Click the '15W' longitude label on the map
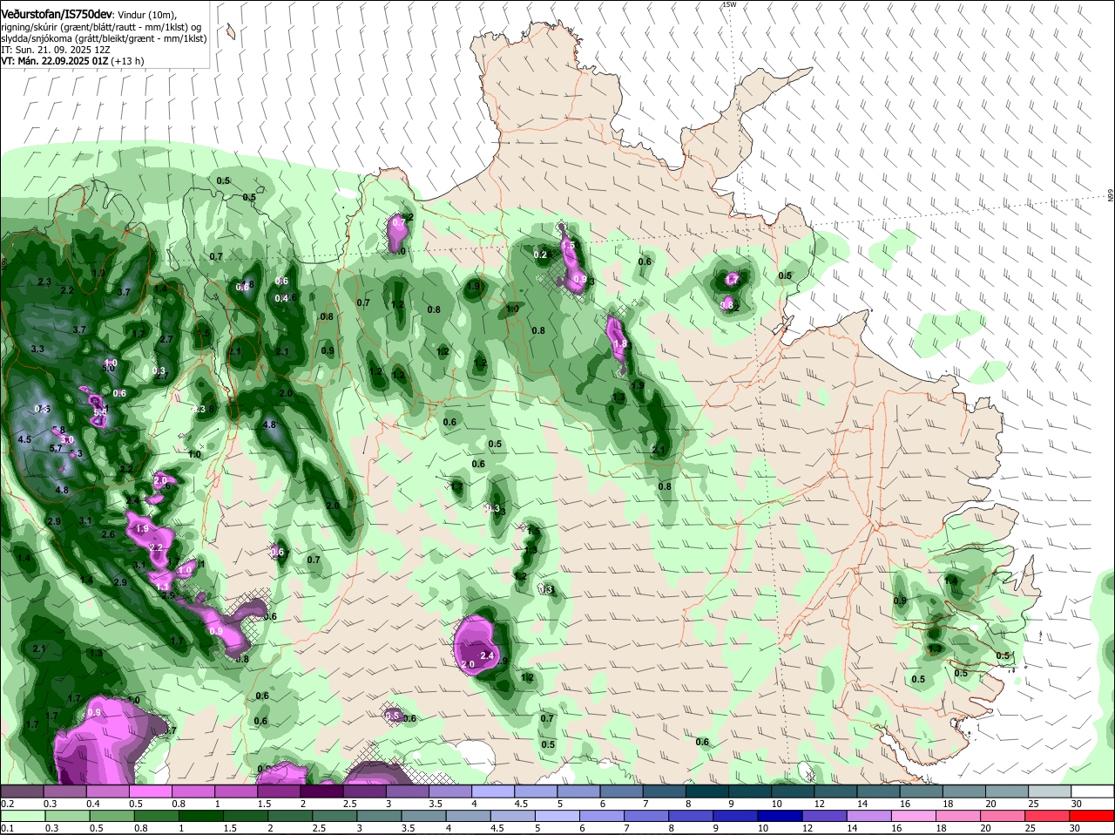This screenshot has height=835, width=1115. tap(728, 4)
